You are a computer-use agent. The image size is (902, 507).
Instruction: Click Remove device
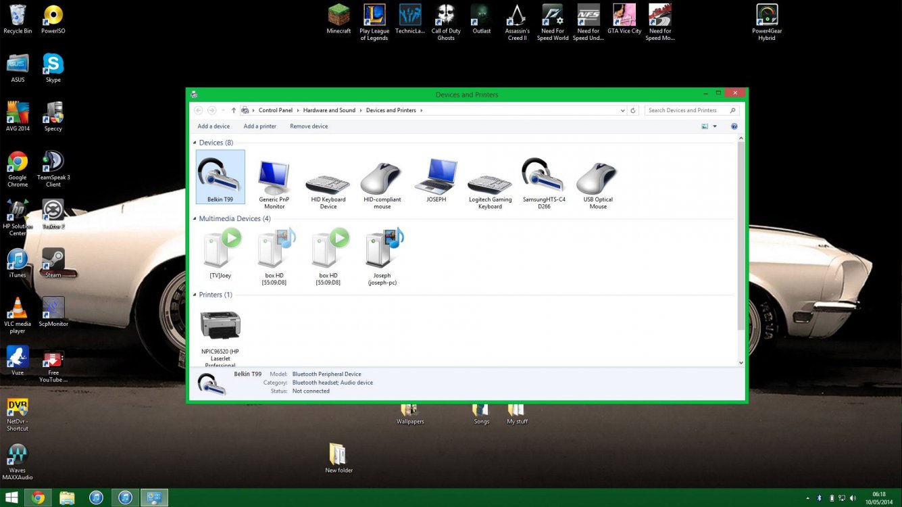click(309, 126)
